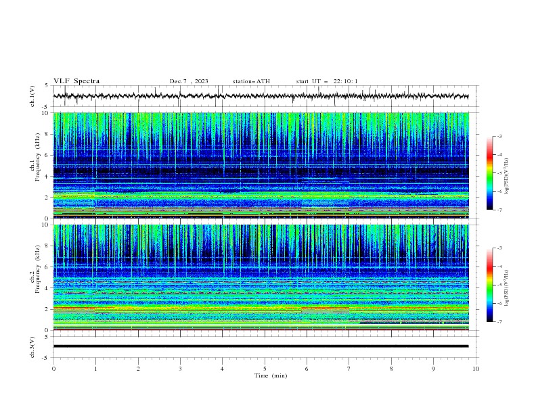Click time axis tick label "8"
536x414 pixels.
(391, 369)
